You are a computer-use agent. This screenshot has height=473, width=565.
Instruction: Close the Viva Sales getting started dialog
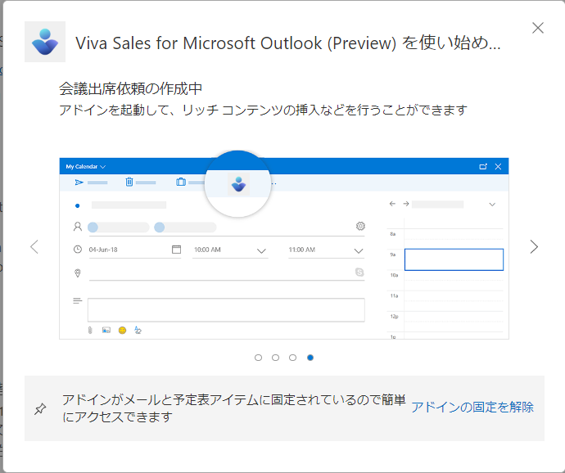[x=538, y=28]
